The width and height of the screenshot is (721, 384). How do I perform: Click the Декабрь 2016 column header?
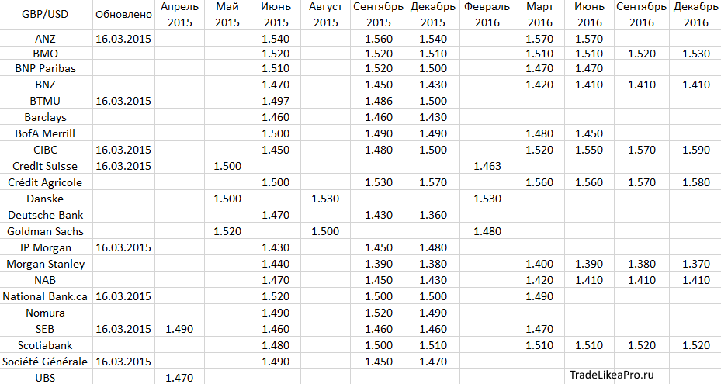pos(695,15)
